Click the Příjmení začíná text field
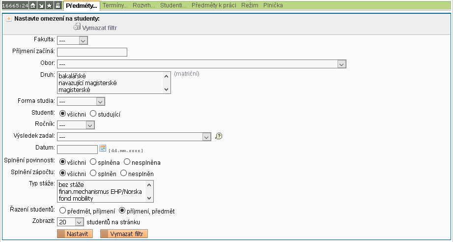Screen dimensions: 453x242 click(x=92, y=52)
